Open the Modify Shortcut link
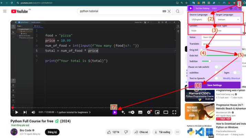The height and width of the screenshot is (138, 246). [232, 78]
